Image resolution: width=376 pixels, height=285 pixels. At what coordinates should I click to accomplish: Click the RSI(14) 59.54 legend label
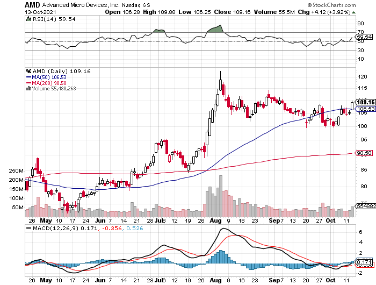click(54, 19)
